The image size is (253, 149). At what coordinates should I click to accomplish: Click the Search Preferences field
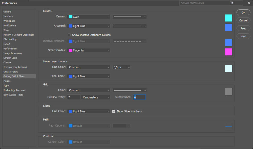tap(204, 3)
